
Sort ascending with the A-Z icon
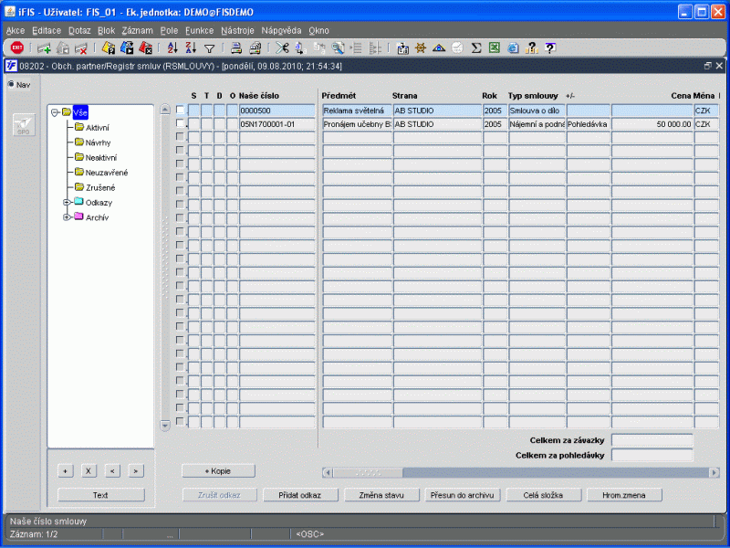pyautogui.click(x=172, y=47)
